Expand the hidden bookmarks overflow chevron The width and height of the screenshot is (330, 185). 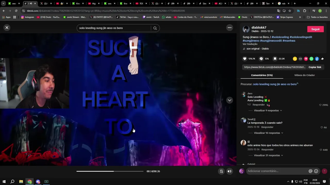[300, 17]
